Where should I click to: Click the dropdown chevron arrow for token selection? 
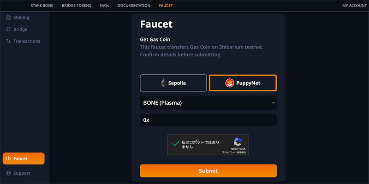point(273,103)
